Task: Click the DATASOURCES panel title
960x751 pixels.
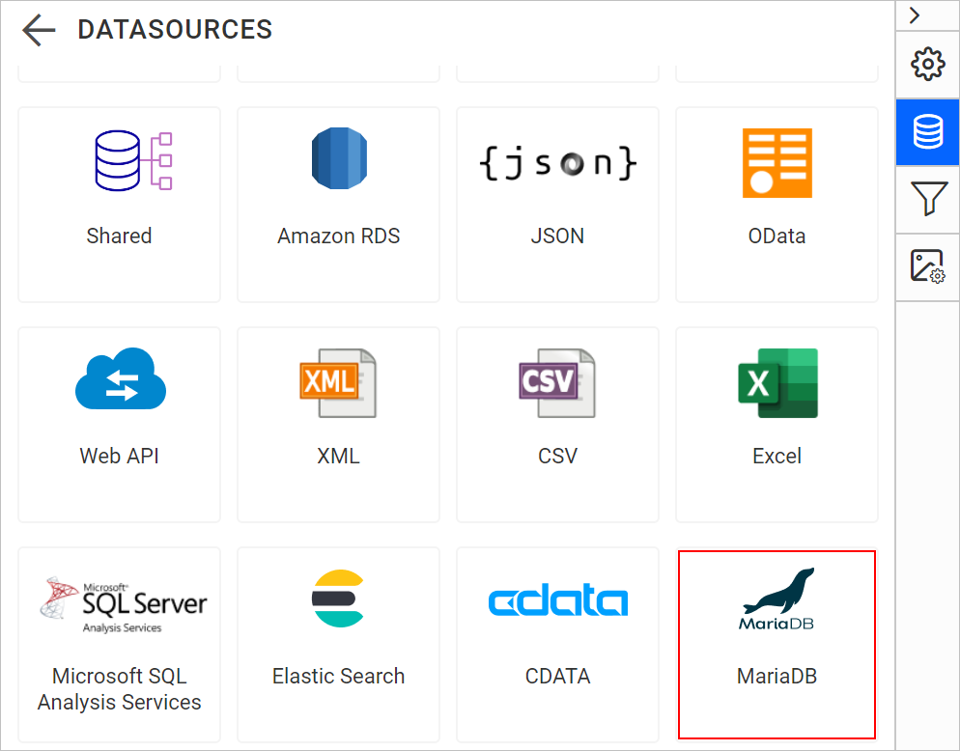Action: tap(175, 30)
